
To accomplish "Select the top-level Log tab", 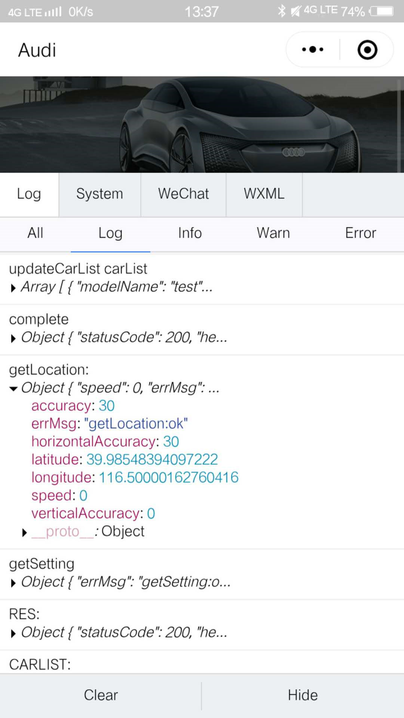I will 29,194.
